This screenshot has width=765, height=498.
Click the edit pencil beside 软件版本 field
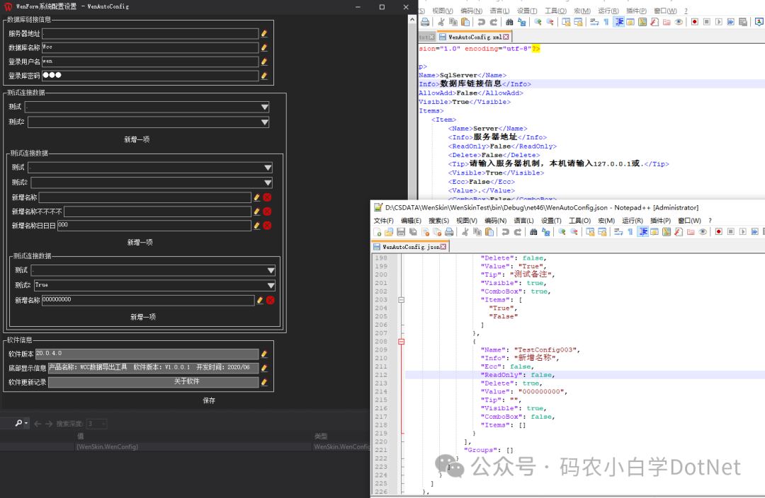click(x=264, y=354)
